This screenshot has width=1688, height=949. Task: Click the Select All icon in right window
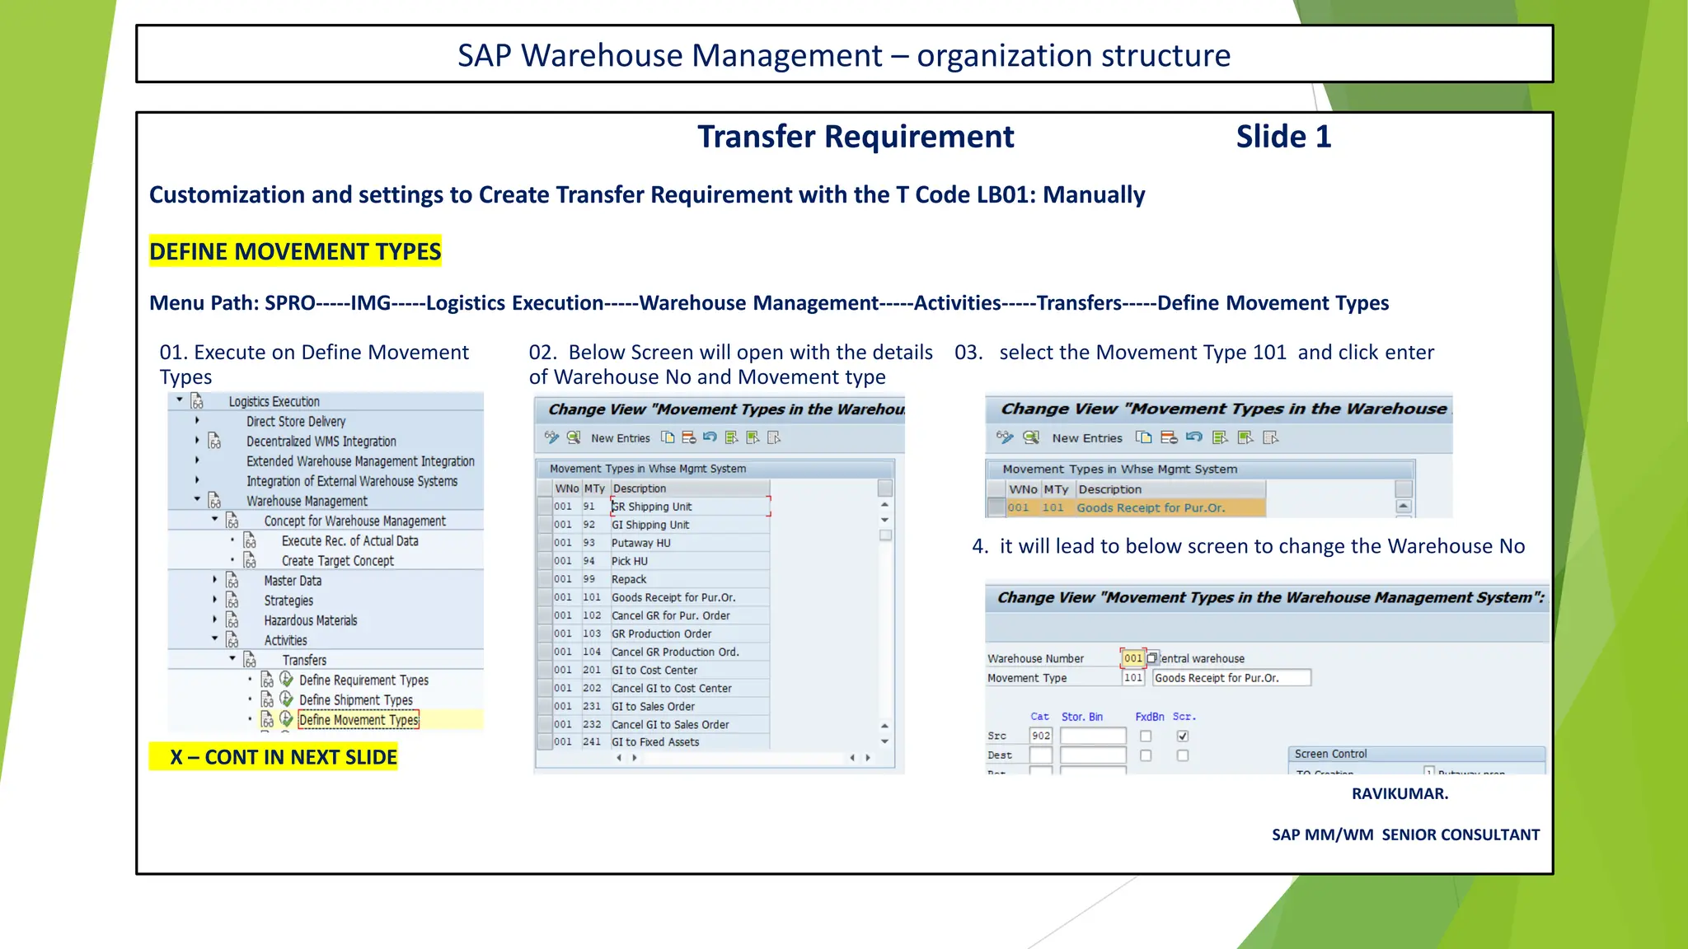click(1220, 437)
